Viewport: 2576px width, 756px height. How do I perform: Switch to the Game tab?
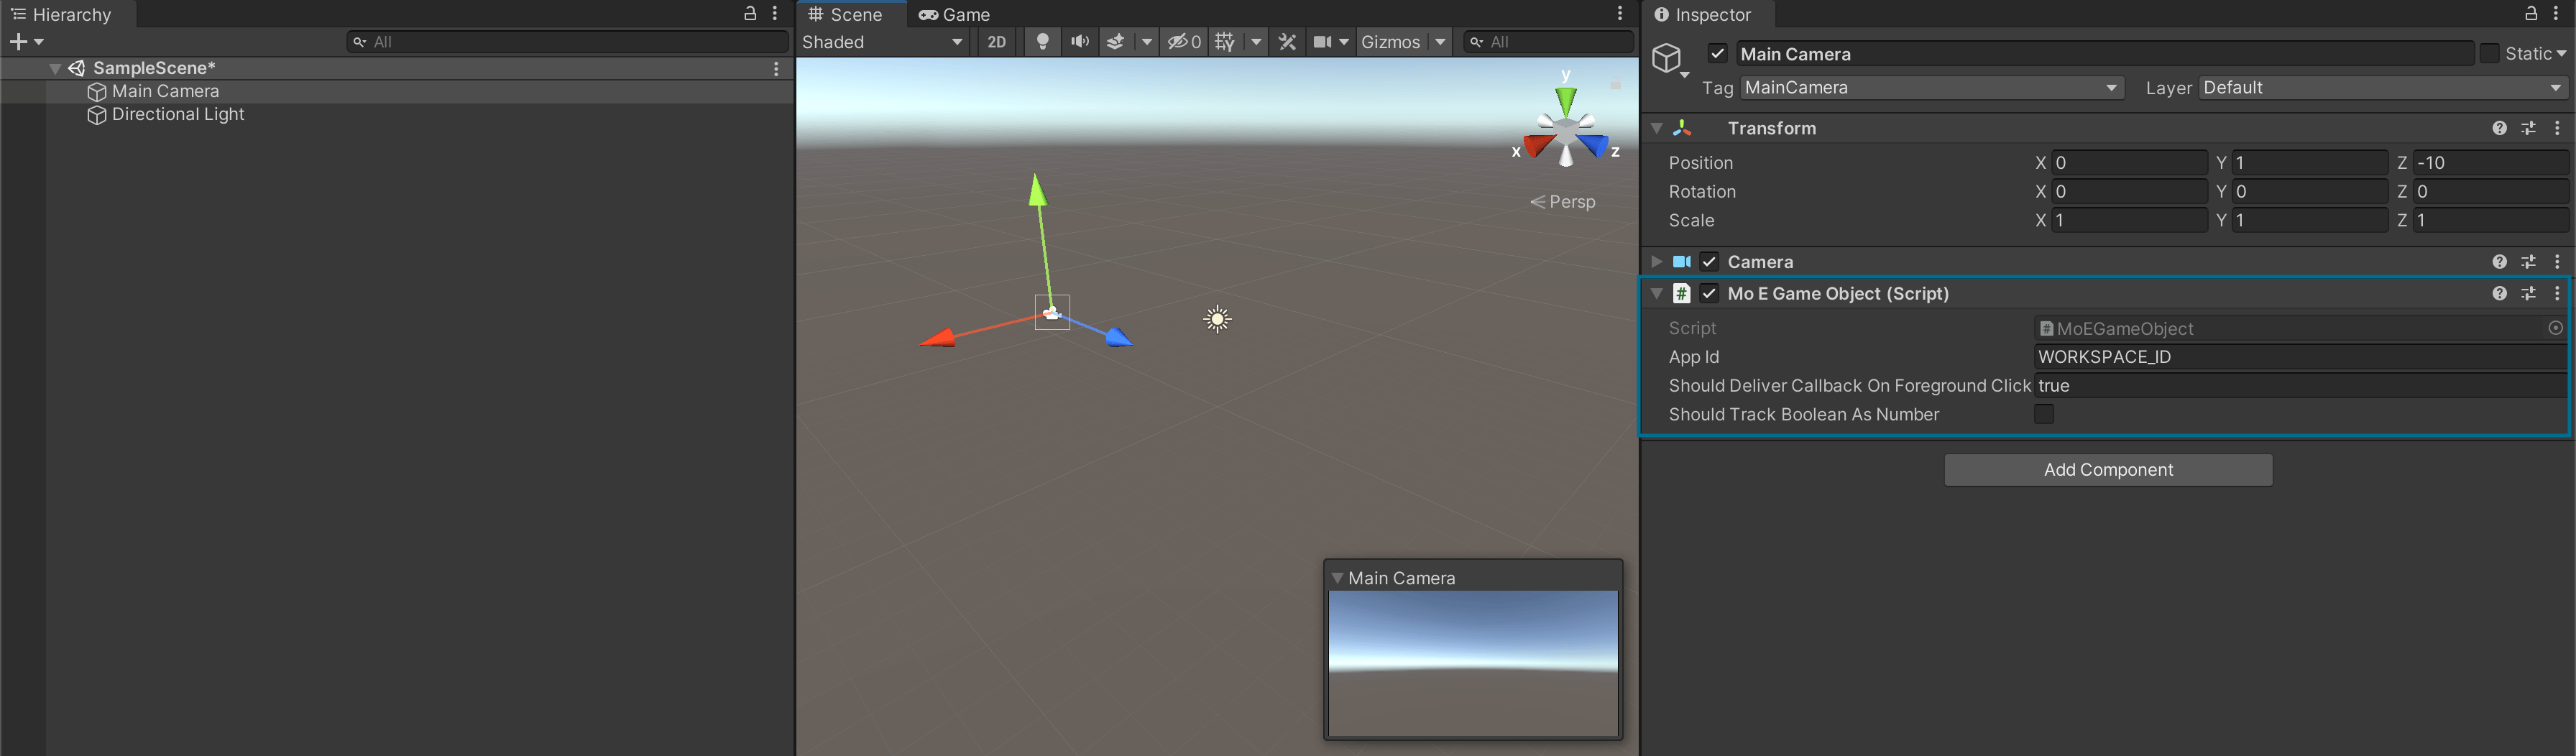pyautogui.click(x=954, y=14)
